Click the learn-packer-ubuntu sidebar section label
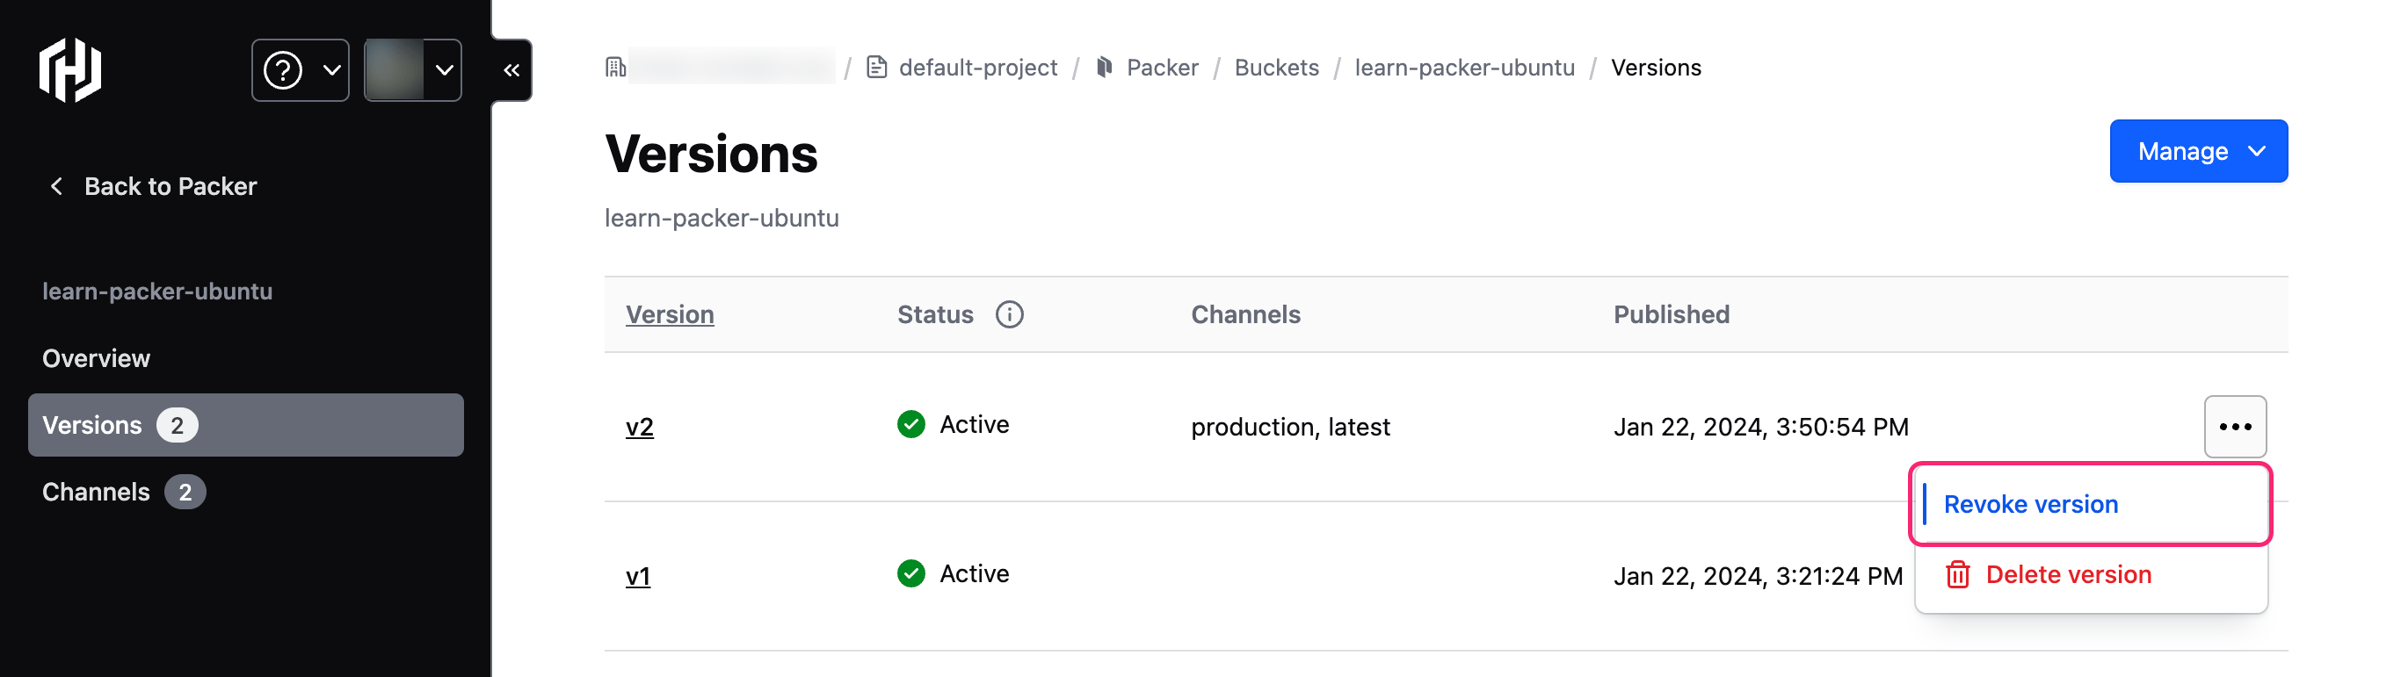Screen dimensions: 2401x677 coord(157,292)
